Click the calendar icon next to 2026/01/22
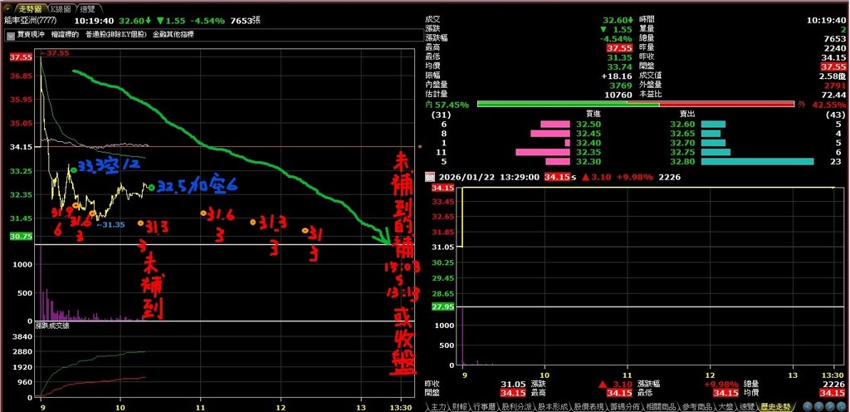The width and height of the screenshot is (850, 412). 428,177
